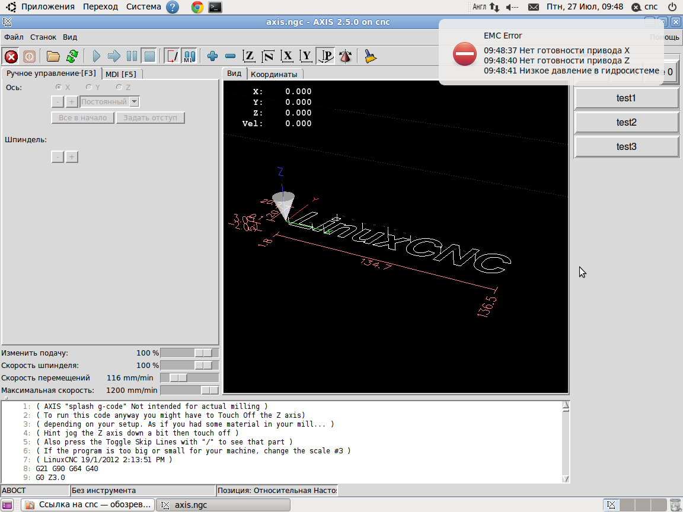Switch to MDI [F5] tab
The height and width of the screenshot is (512, 683).
click(121, 74)
